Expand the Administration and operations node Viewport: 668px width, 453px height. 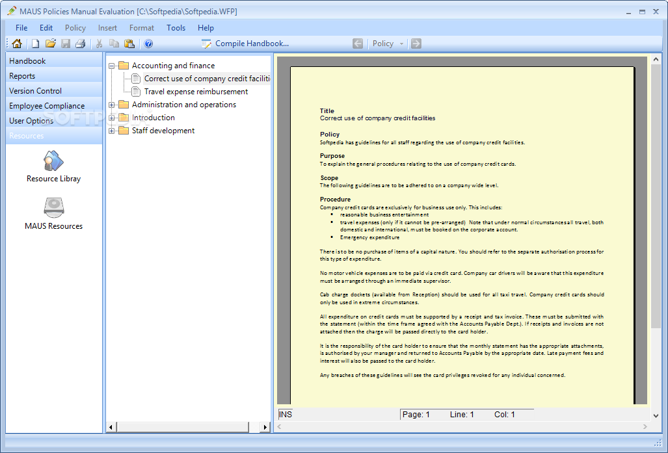point(112,105)
